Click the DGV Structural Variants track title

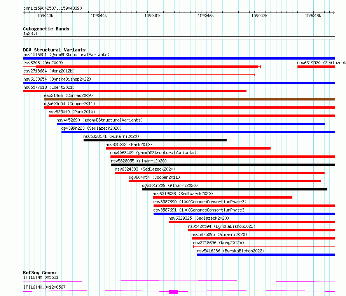click(x=54, y=50)
